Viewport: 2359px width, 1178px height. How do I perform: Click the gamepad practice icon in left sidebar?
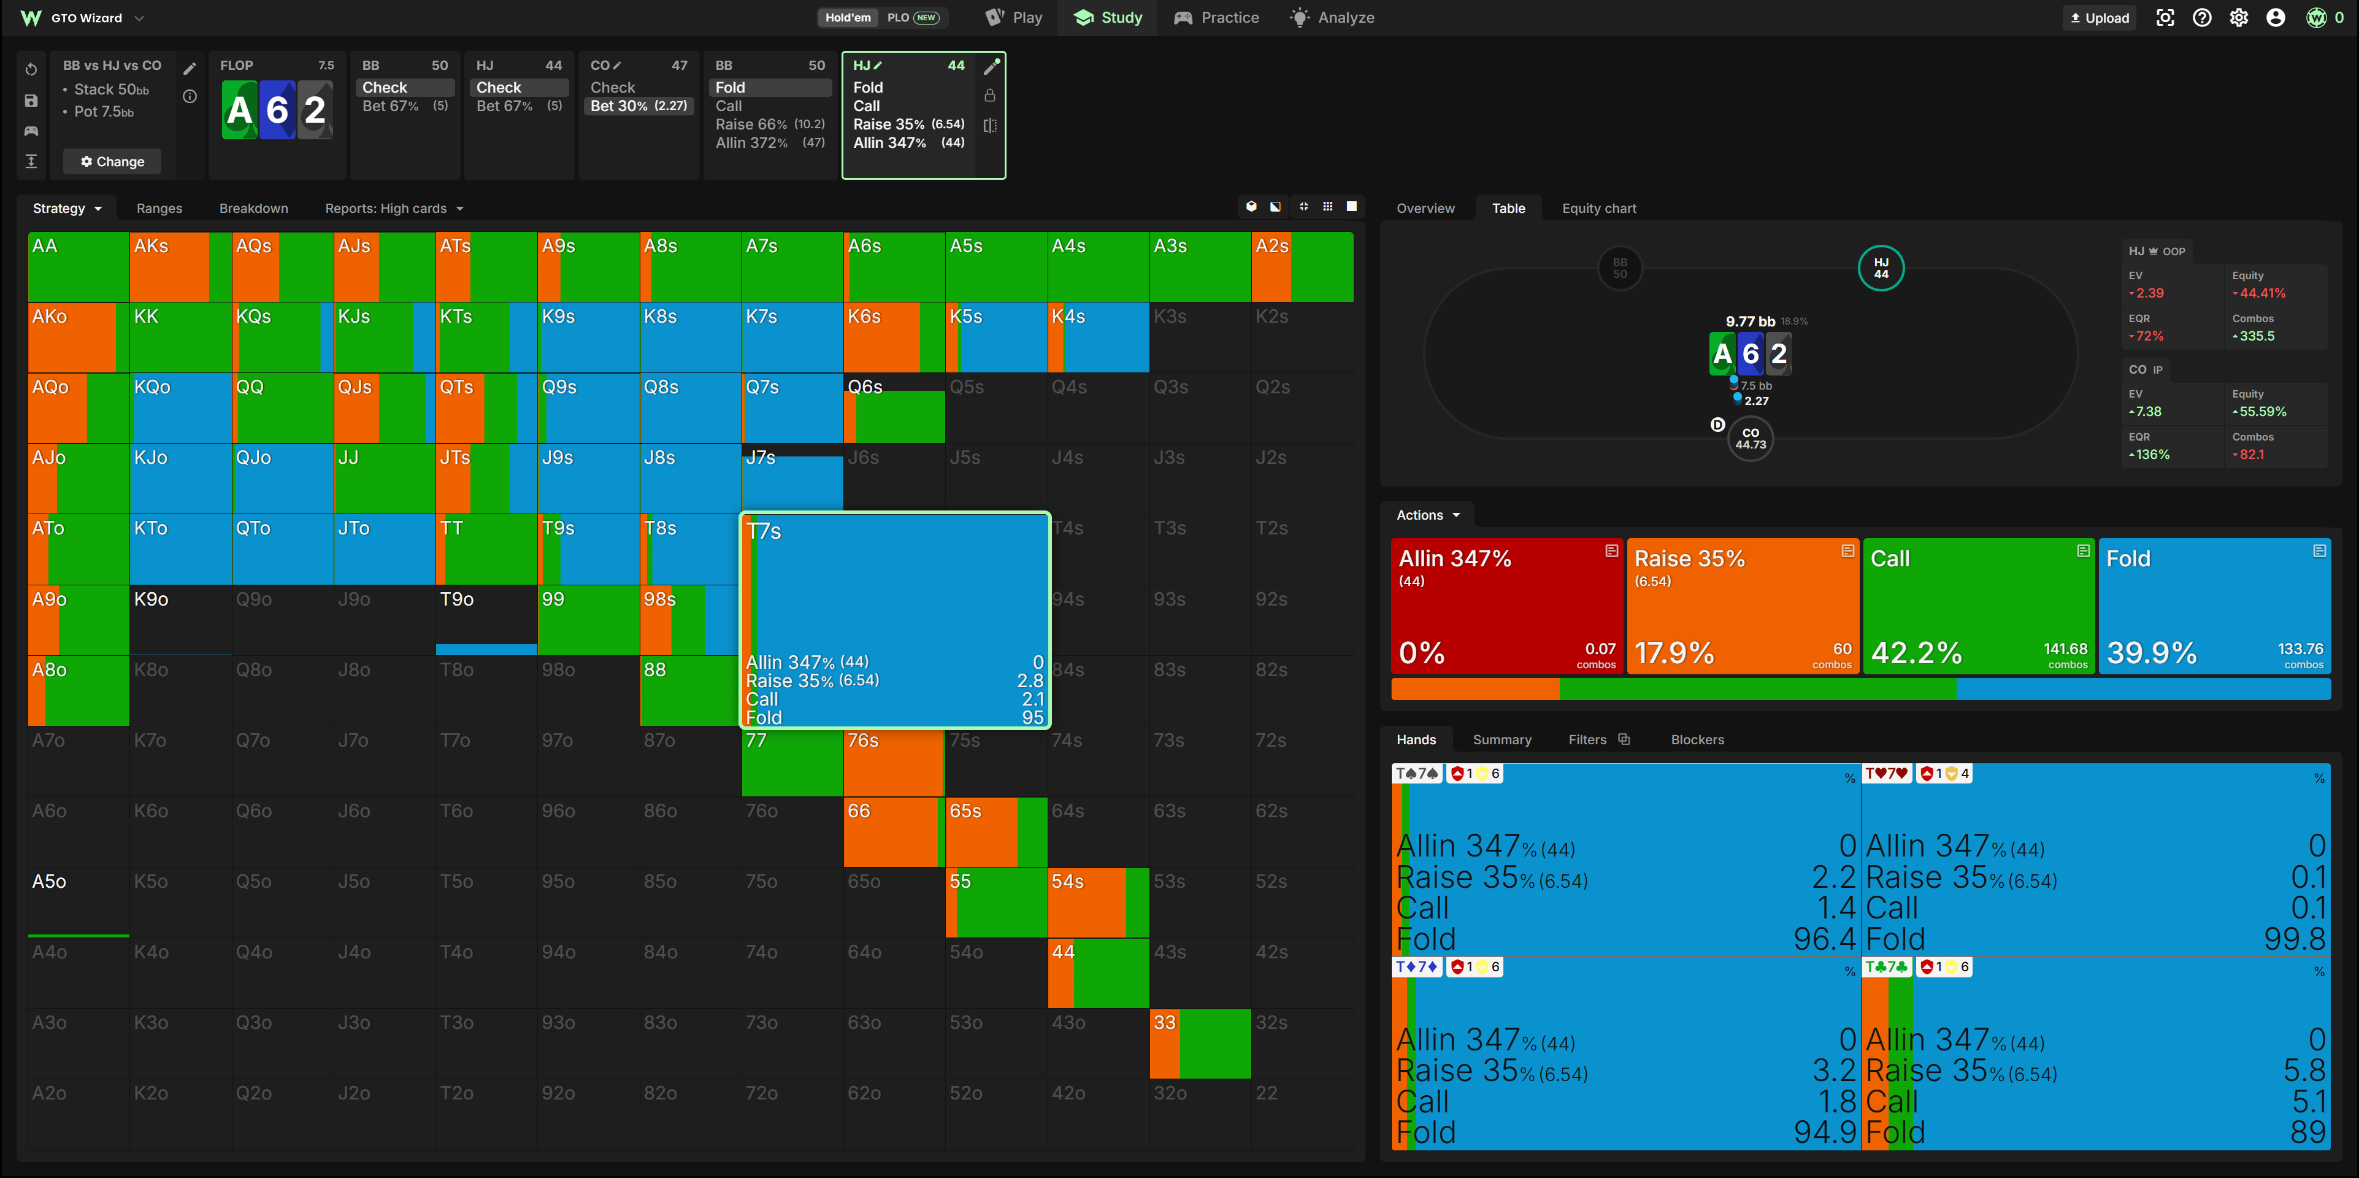click(x=31, y=131)
